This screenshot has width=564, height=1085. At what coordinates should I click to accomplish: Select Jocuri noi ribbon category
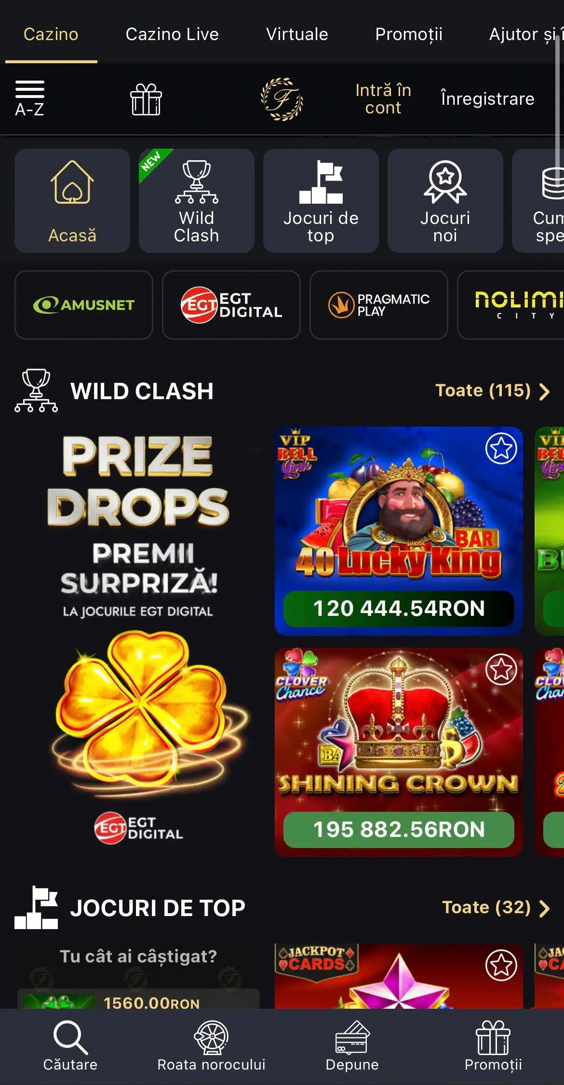click(x=445, y=201)
